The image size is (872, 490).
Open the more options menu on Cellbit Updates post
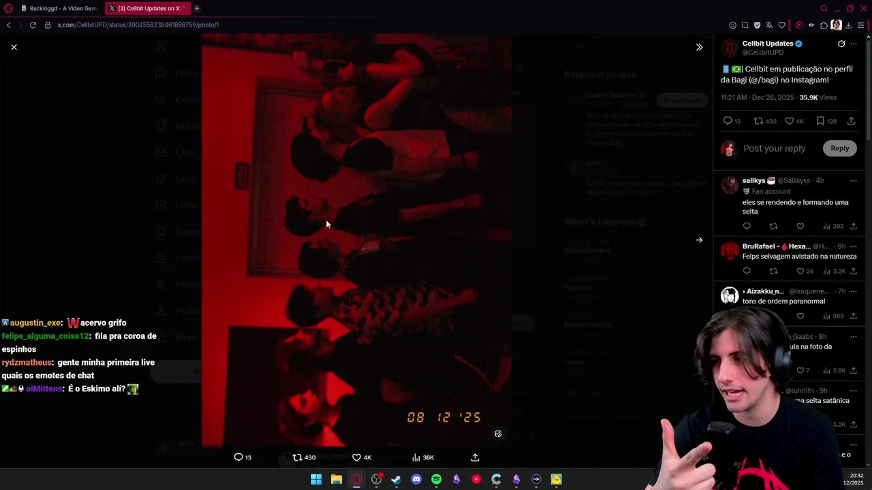[x=854, y=44]
